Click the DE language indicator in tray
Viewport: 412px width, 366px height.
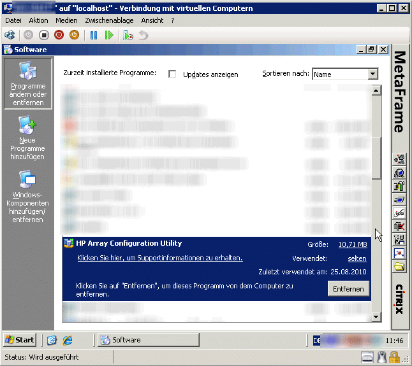(x=316, y=341)
